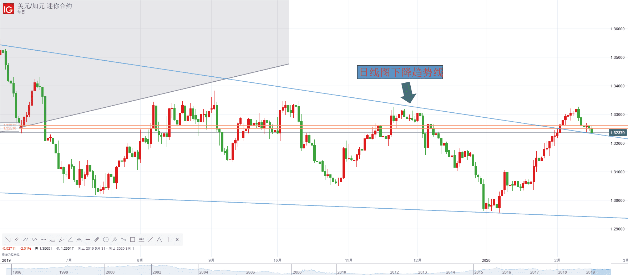Image resolution: width=628 pixels, height=275 pixels.
Task: Select the rectangle drawing tool
Action: tap(132, 240)
